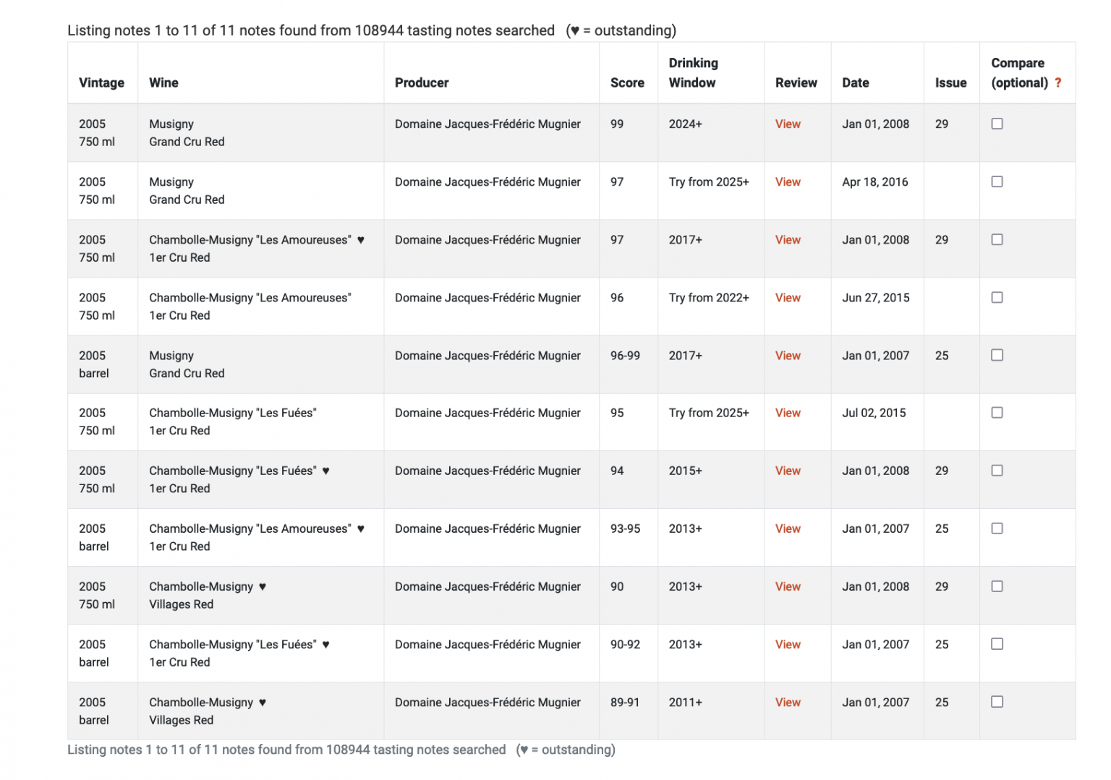
Task: Sort by the Score column header
Action: tap(627, 82)
